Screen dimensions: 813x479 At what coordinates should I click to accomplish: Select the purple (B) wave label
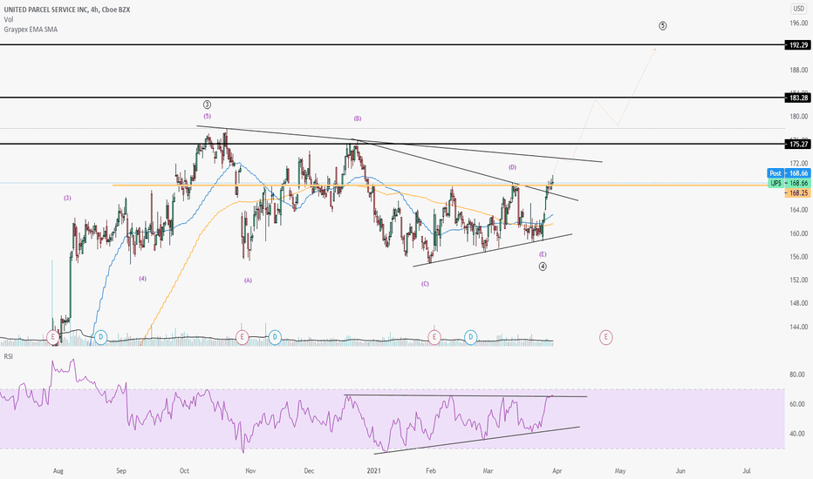pyautogui.click(x=358, y=118)
